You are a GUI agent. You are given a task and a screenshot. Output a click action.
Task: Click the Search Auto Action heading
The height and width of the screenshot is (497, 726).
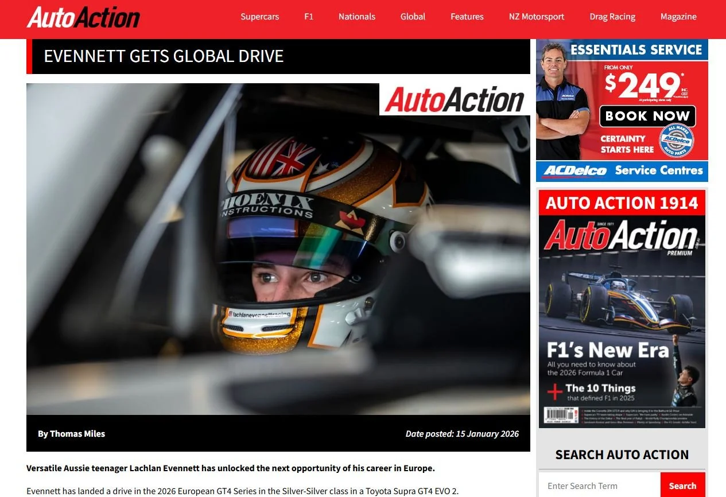click(622, 455)
